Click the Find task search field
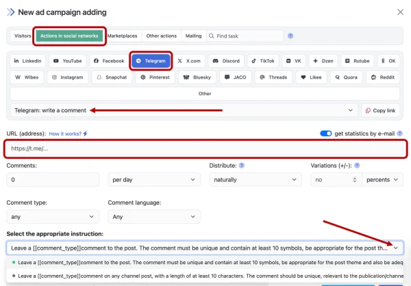The height and width of the screenshot is (286, 411). point(247,36)
